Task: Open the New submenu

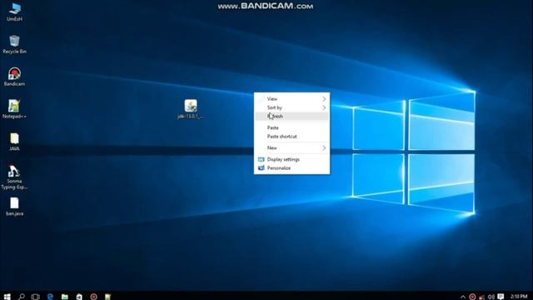Action: [291, 148]
